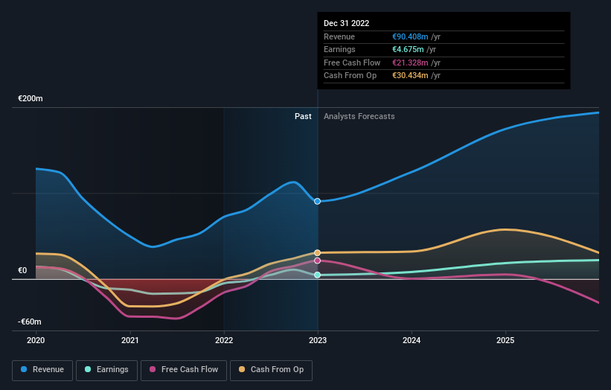Toggle the Earnings legend button
This screenshot has height=390, width=611.
(106, 370)
